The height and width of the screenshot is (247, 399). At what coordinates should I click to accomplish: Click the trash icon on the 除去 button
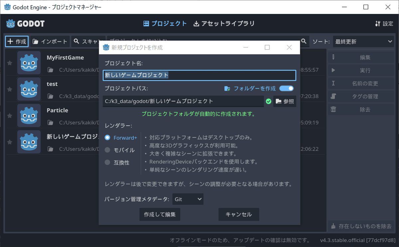(333, 109)
